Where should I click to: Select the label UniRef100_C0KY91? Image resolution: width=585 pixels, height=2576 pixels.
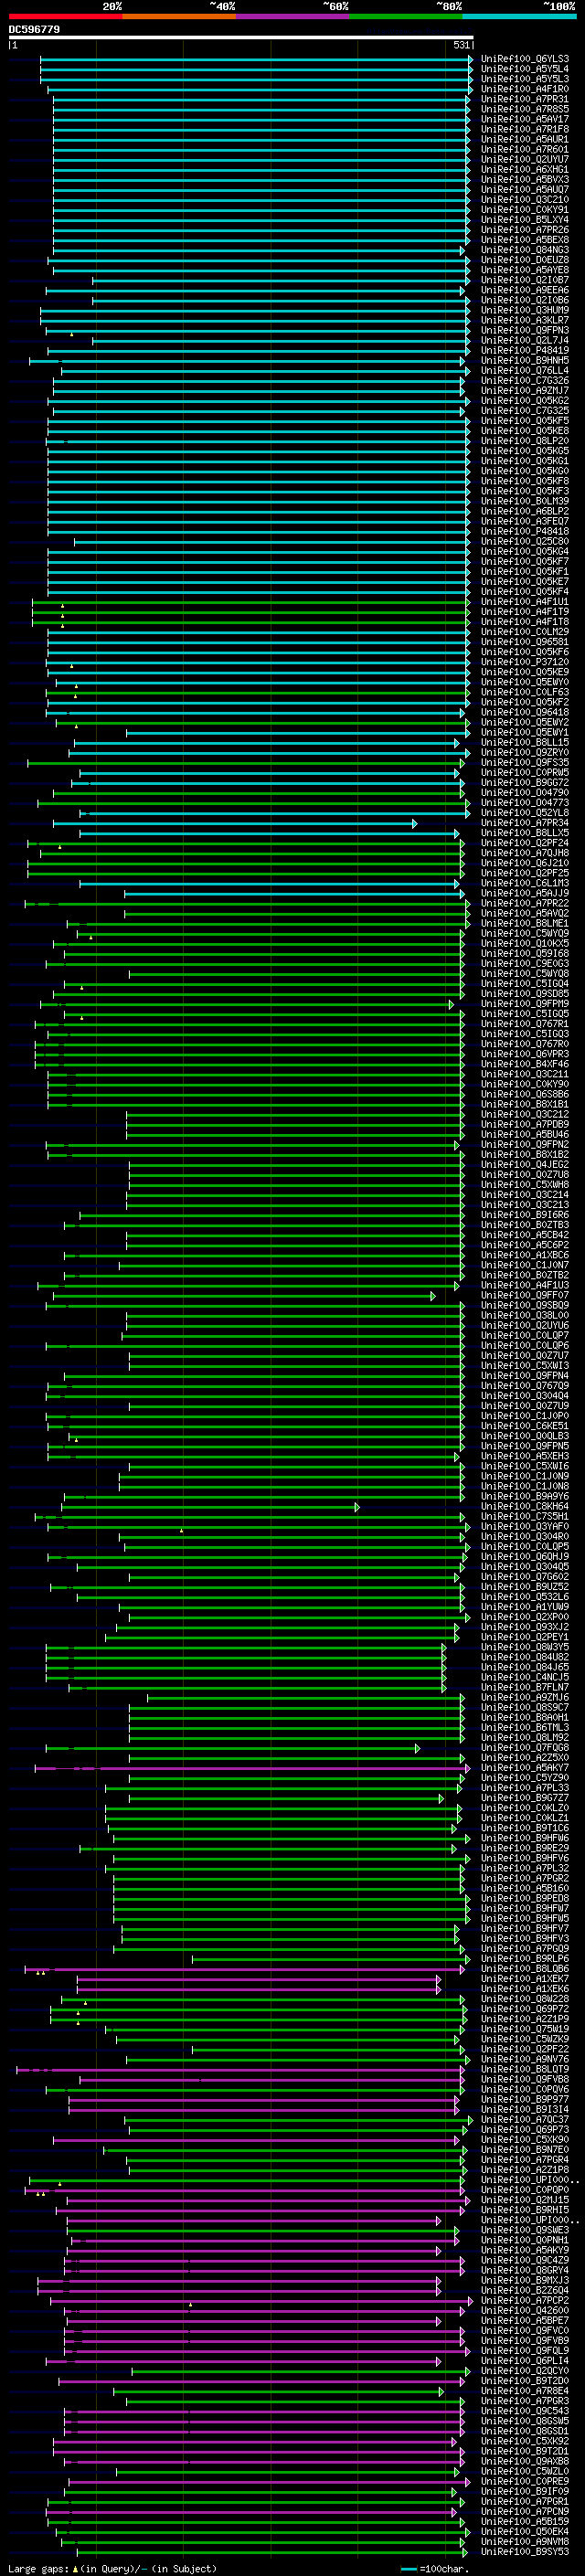524,210
